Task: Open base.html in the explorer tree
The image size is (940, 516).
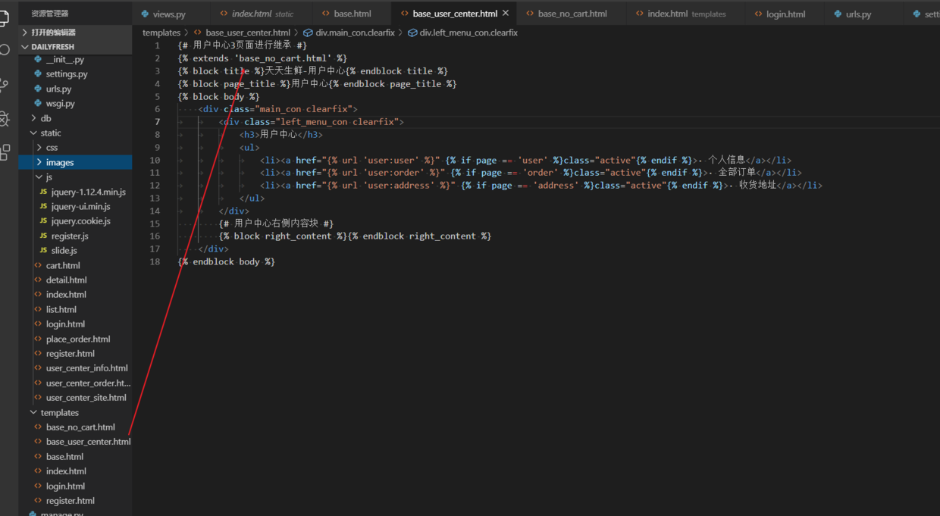Action: click(64, 457)
